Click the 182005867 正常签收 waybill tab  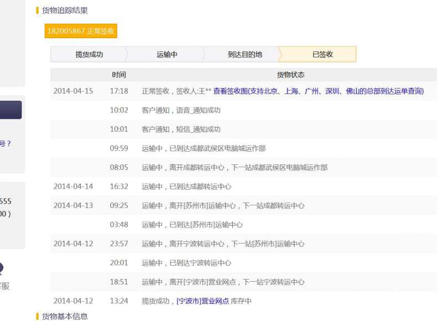[81, 32]
